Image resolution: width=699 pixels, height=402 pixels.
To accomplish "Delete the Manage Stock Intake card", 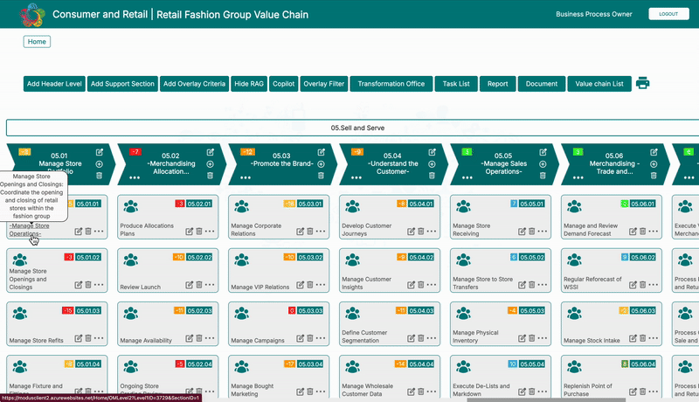I will point(643,338).
